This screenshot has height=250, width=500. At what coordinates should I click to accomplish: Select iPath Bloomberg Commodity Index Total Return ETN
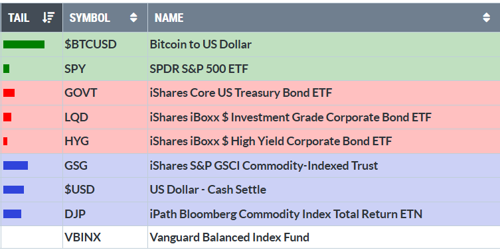pyautogui.click(x=286, y=214)
